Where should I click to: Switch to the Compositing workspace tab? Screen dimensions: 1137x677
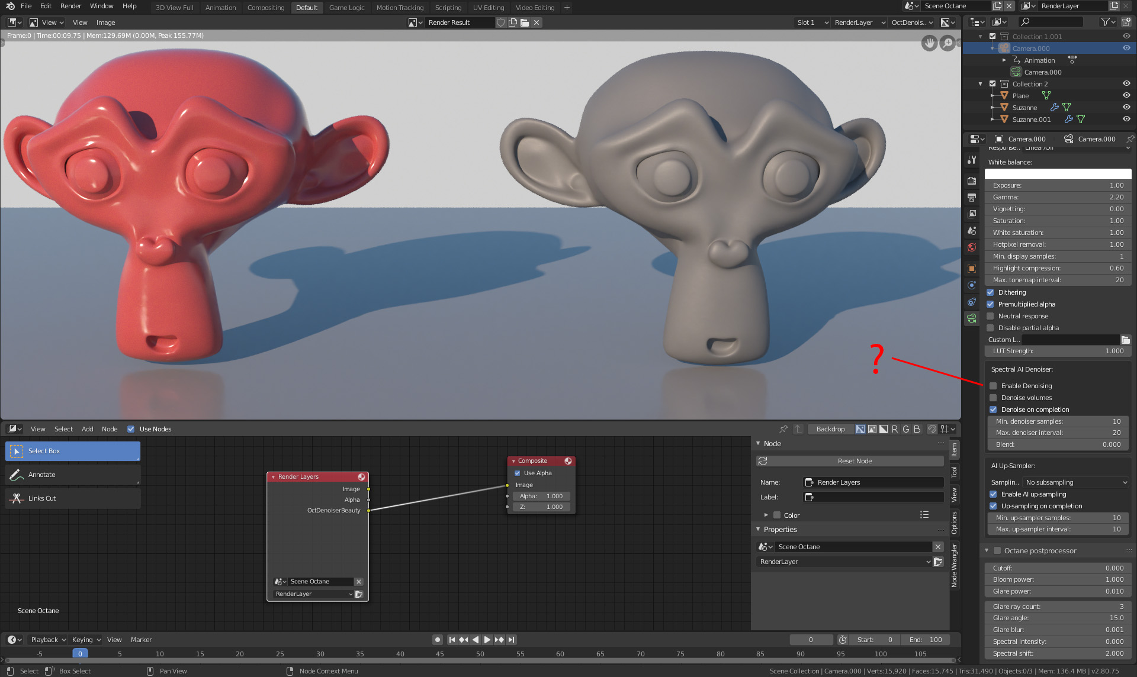265,8
